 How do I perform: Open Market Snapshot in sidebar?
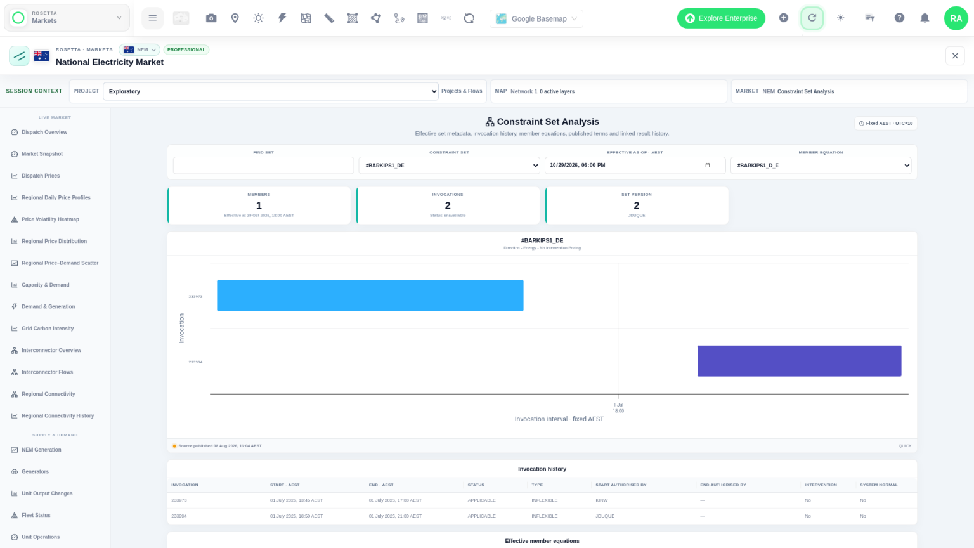pyautogui.click(x=42, y=154)
